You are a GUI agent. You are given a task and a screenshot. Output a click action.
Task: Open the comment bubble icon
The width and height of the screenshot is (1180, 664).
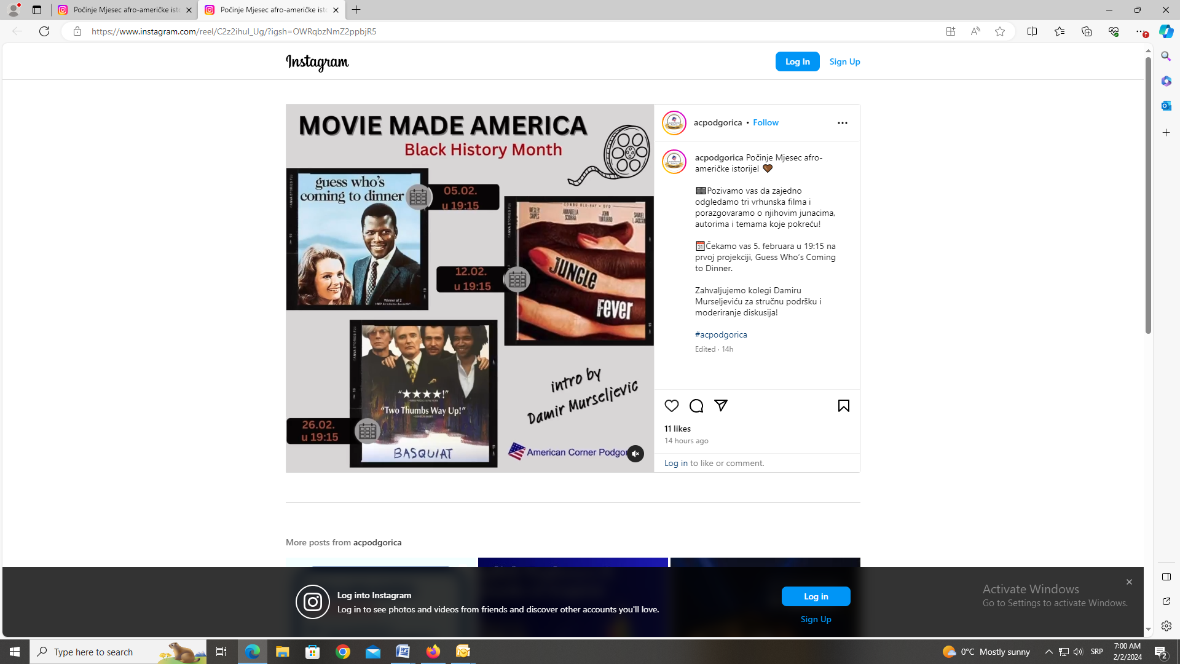[696, 406]
